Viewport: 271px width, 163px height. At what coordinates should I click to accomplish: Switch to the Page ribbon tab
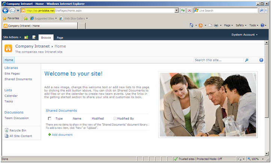point(60,38)
